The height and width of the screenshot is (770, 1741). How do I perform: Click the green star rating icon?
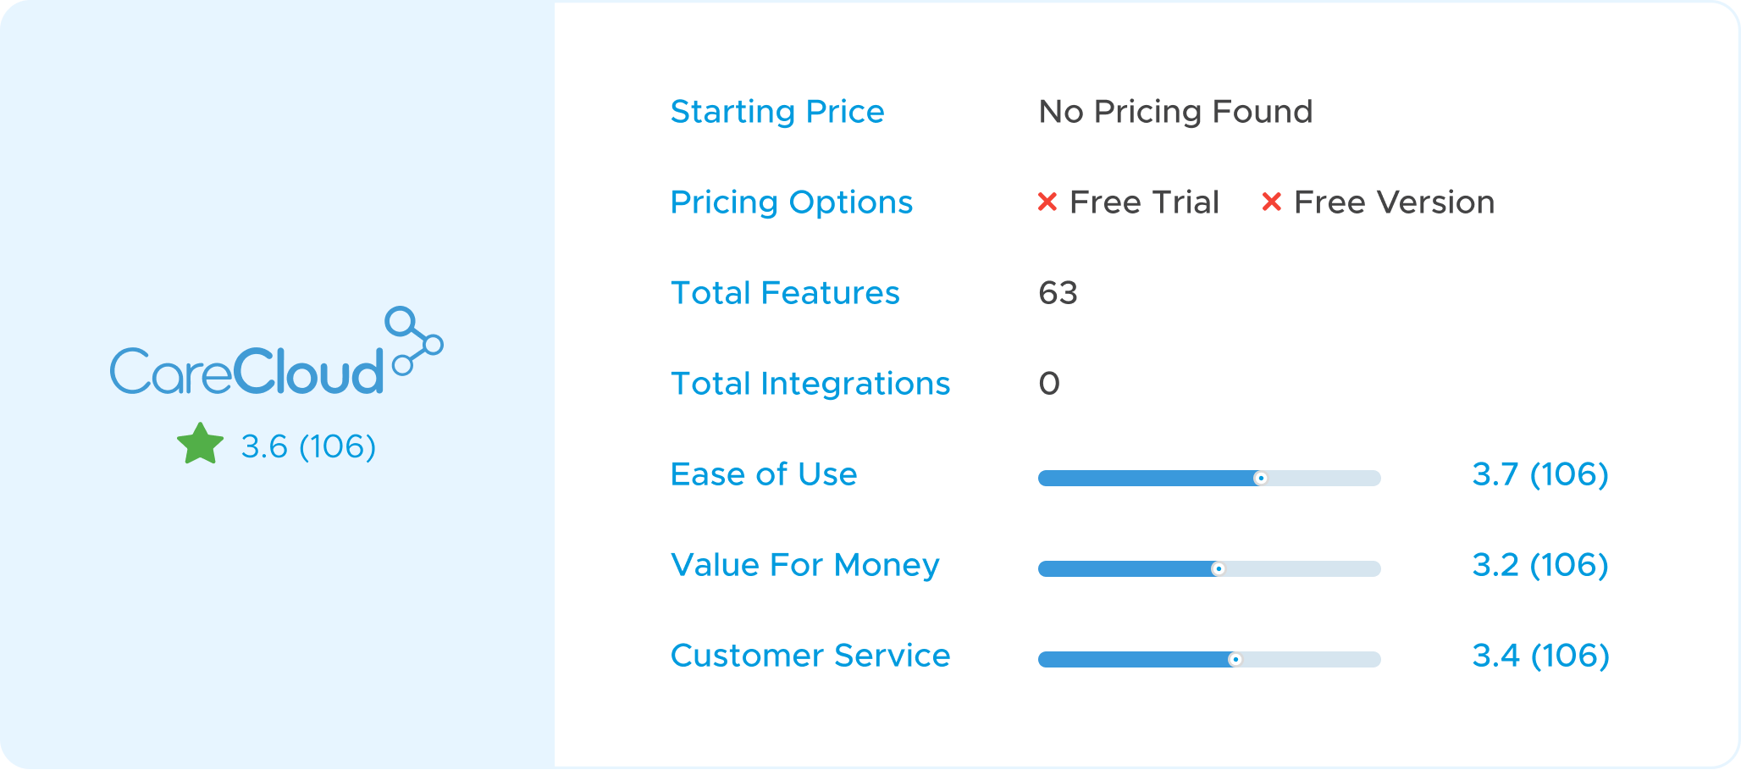coord(201,444)
